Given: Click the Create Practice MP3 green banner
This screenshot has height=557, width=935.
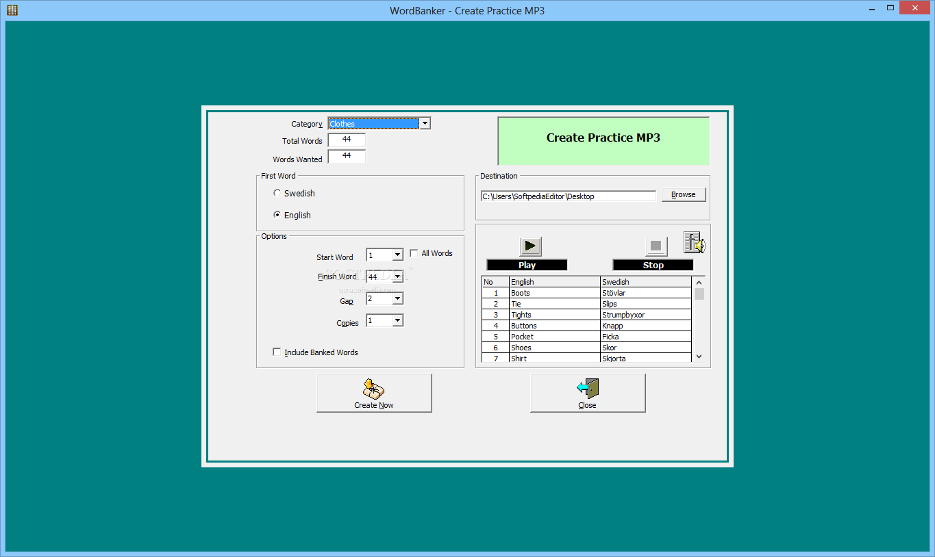Looking at the screenshot, I should [603, 141].
